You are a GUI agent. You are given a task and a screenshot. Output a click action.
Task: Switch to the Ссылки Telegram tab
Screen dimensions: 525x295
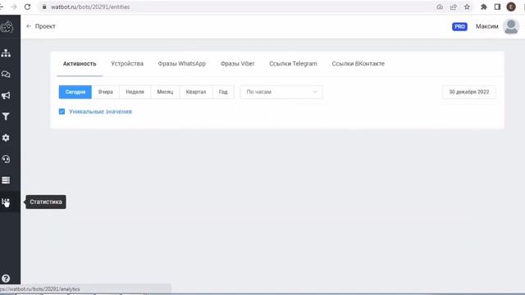click(x=293, y=64)
